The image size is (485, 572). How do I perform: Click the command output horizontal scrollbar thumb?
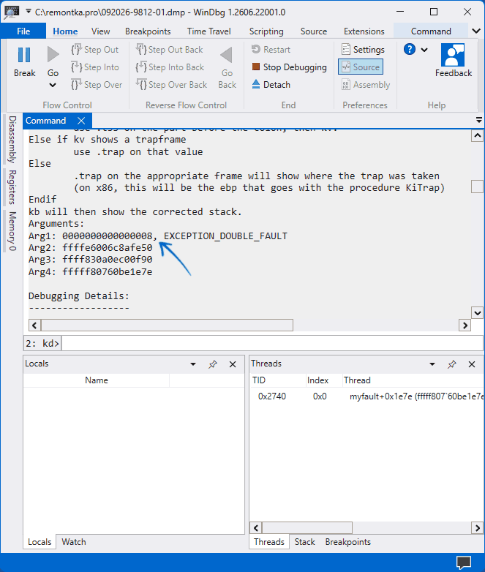(x=167, y=325)
